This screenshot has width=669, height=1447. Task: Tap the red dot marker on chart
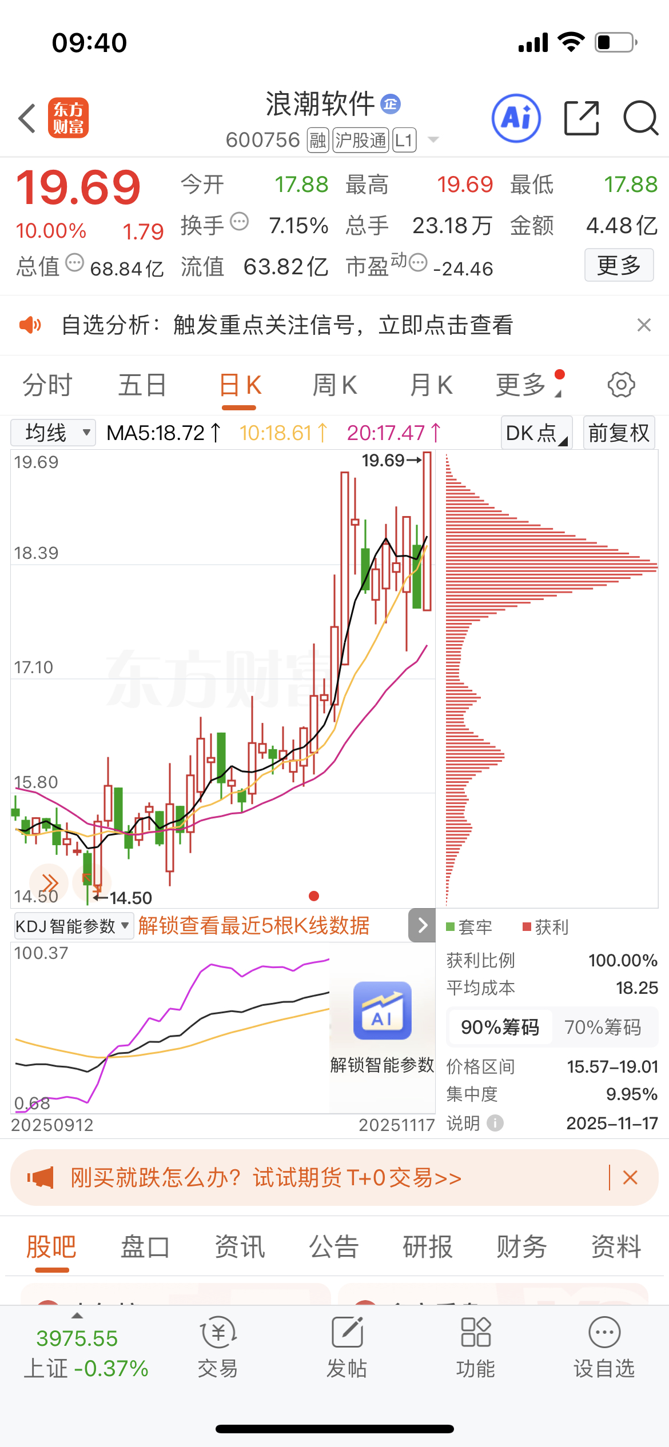[x=313, y=896]
